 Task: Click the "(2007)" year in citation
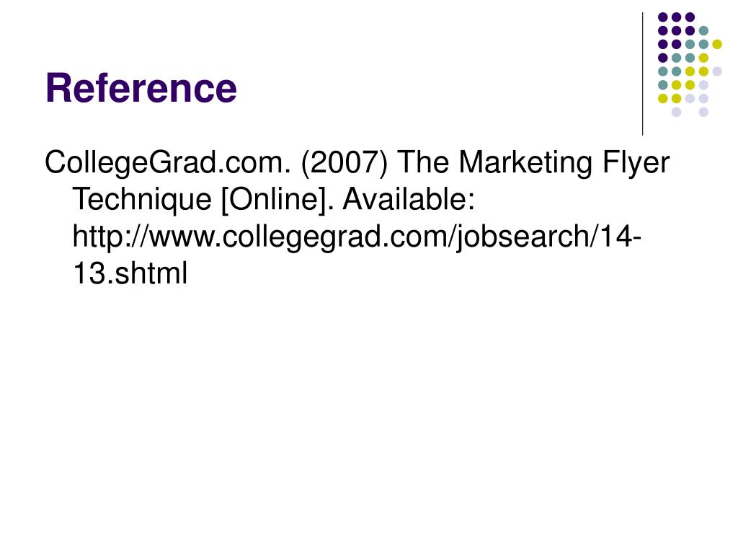344,163
